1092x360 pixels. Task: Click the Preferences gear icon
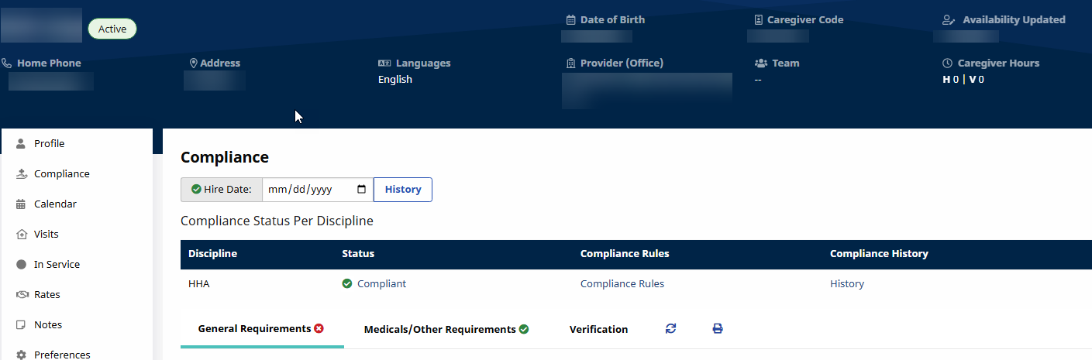21,355
